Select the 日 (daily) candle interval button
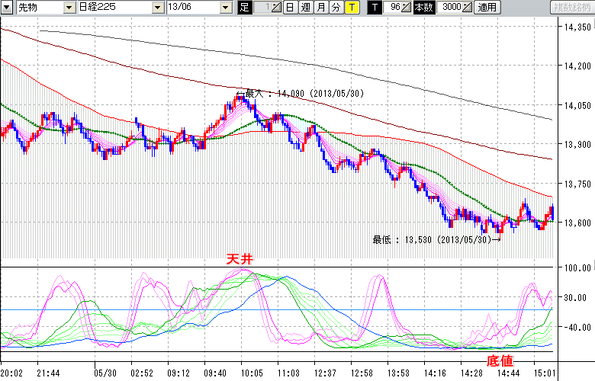This screenshot has width=595, height=381. (290, 8)
